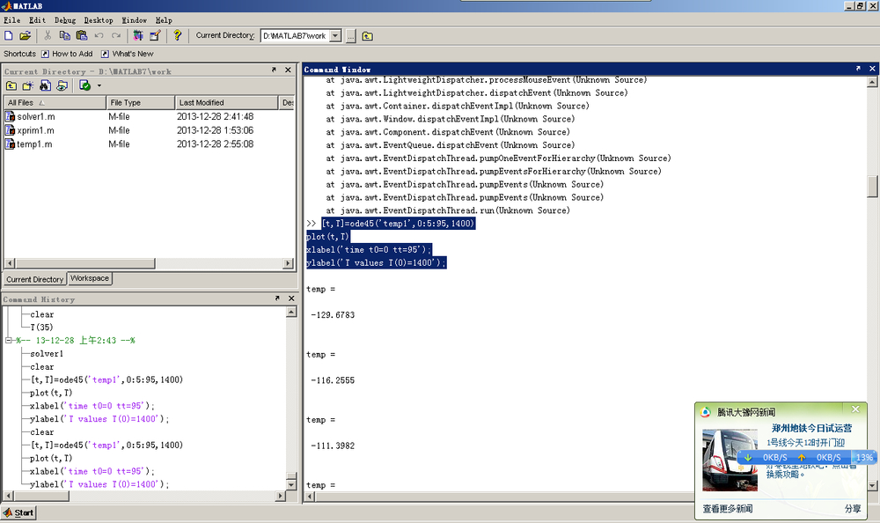Open the Edit menu
This screenshot has height=523, width=880.
37,20
